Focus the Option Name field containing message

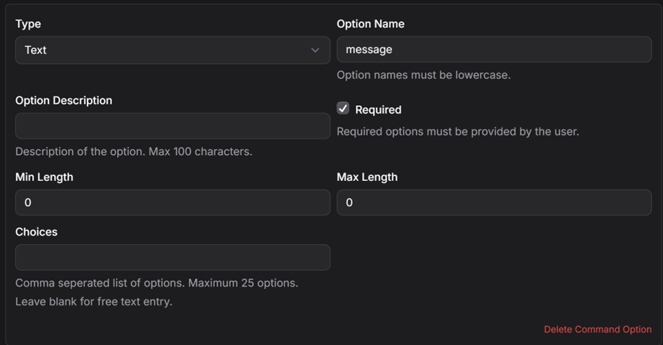click(494, 50)
